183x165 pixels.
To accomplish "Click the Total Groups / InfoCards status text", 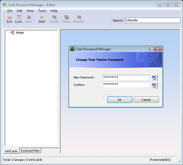I will [23, 160].
